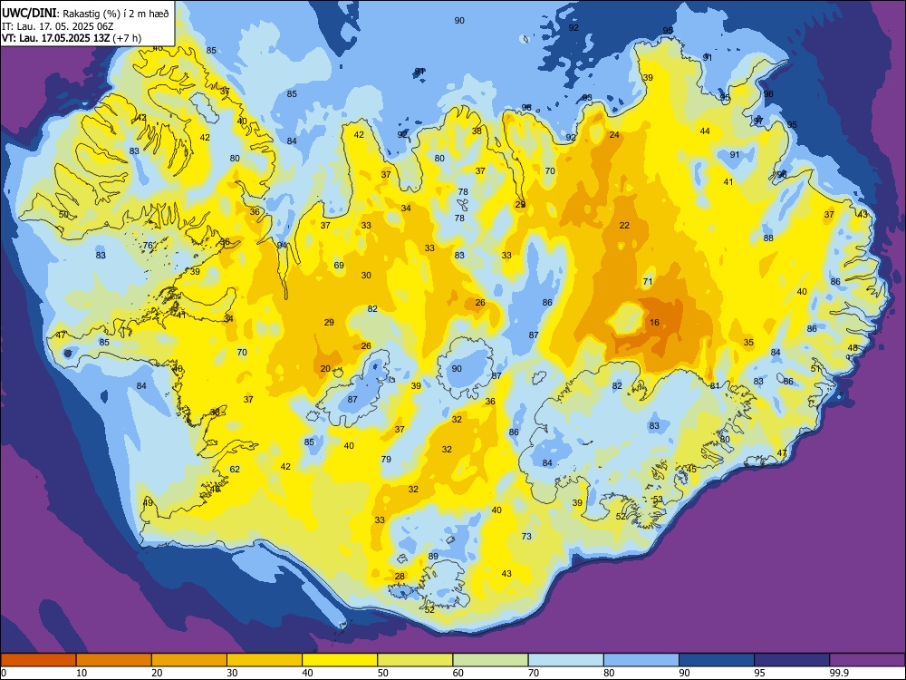This screenshot has width=906, height=680.
Task: Click the map value '62'
Action: click(235, 470)
